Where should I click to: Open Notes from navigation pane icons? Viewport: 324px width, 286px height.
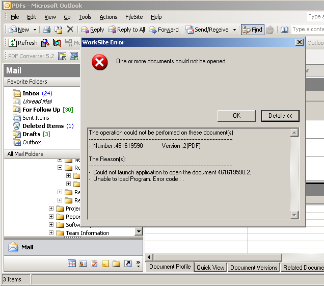[105, 264]
